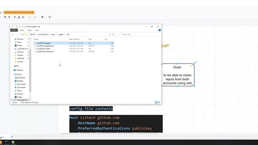Open Pictures under This PC

click(20, 94)
